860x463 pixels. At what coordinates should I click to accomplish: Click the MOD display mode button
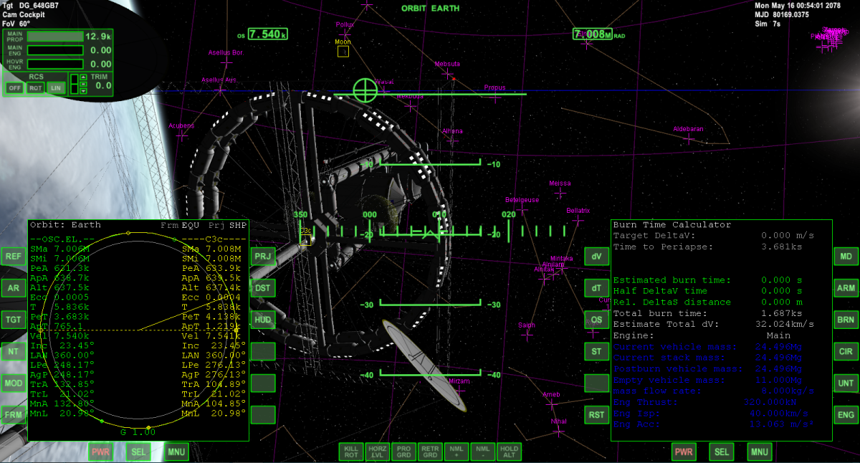tap(13, 383)
